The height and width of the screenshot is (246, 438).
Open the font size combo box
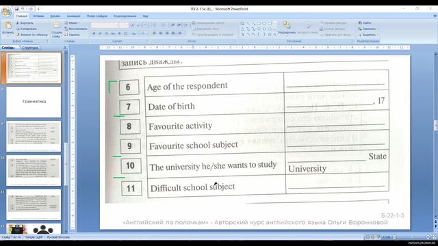coord(123,25)
